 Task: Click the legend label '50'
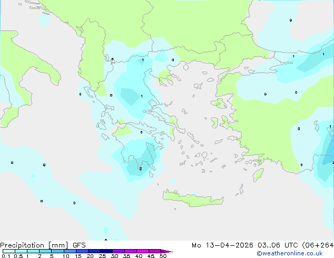[x=163, y=256]
